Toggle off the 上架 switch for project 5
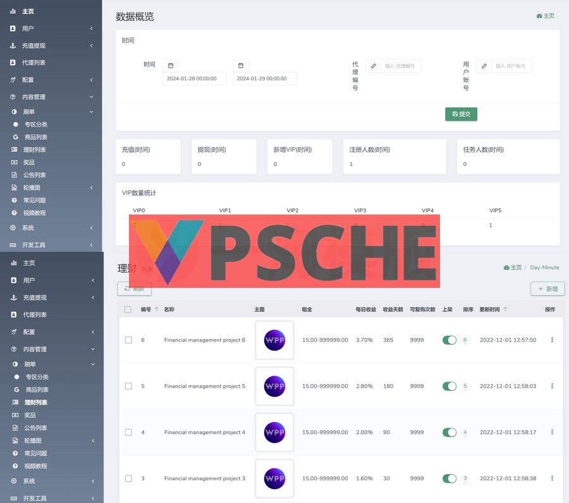This screenshot has width=569, height=503. pyautogui.click(x=449, y=386)
